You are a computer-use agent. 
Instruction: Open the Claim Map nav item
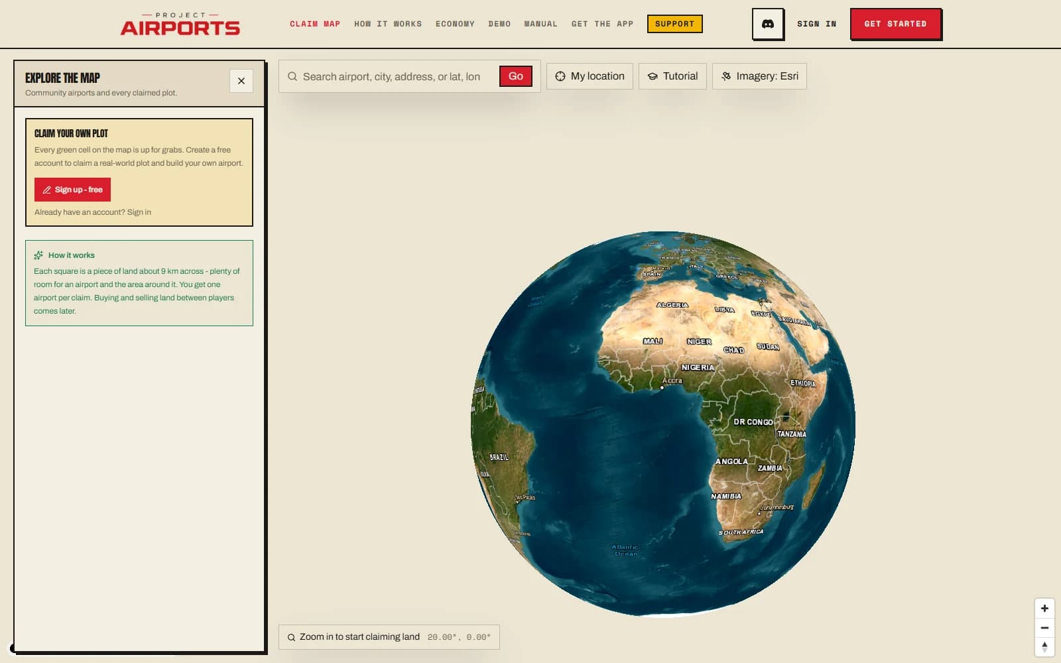[x=315, y=24]
